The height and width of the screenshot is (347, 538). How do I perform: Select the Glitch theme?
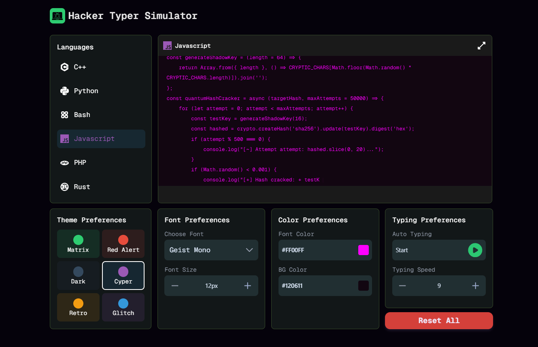[x=123, y=307]
